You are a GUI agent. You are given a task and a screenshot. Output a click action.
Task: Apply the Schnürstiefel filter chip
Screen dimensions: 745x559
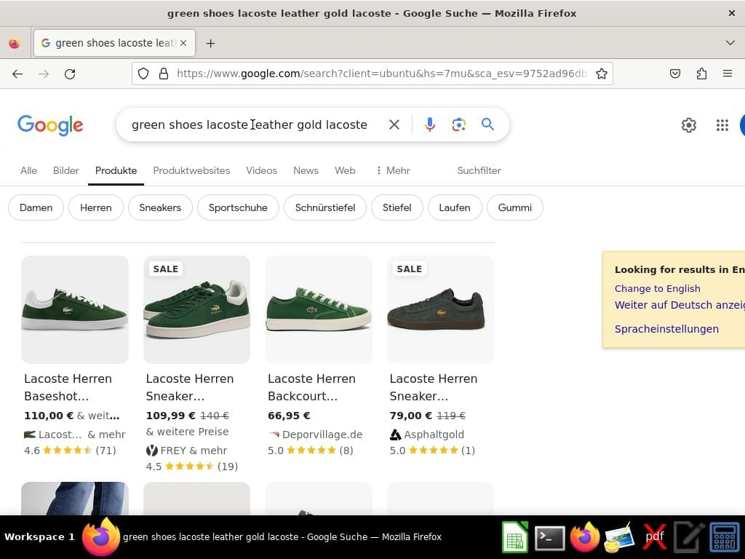coord(325,207)
